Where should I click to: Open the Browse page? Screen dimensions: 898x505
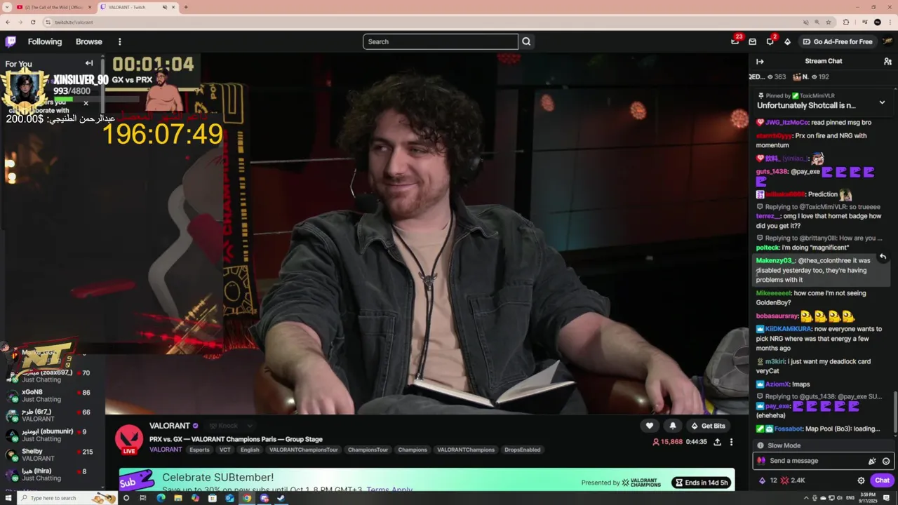coord(89,41)
